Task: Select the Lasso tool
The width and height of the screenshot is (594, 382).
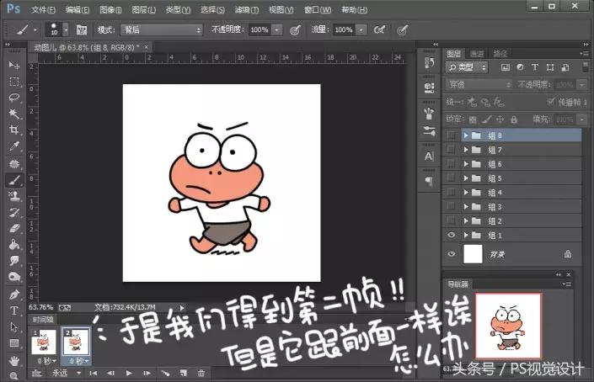Action: pyautogui.click(x=14, y=98)
